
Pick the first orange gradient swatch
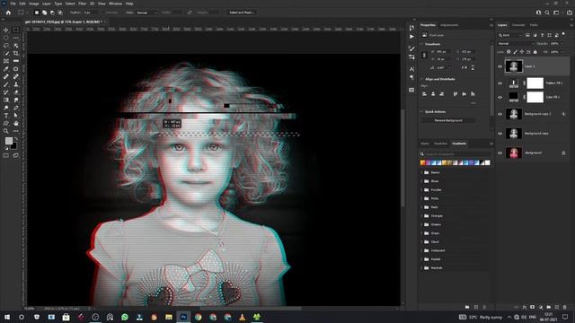(422, 162)
